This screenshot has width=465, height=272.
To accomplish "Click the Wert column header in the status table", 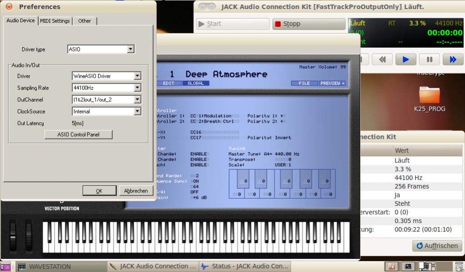I will [402, 150].
